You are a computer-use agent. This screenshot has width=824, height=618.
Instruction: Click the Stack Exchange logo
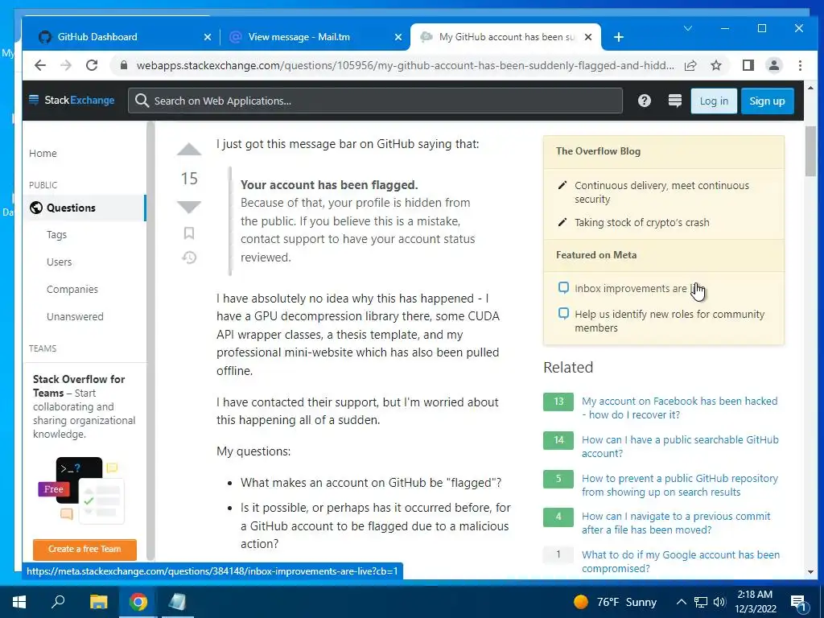pos(72,100)
